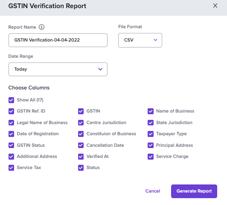Deselect the Name of Business column

pos(151,111)
